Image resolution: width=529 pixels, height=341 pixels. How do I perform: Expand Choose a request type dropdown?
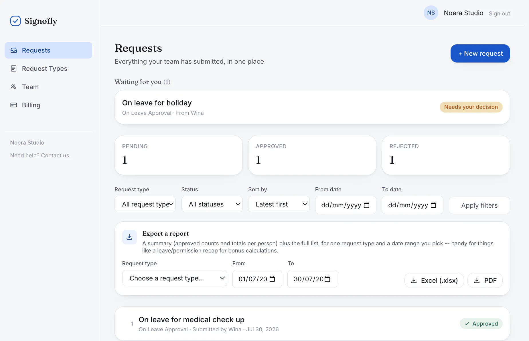click(x=175, y=278)
